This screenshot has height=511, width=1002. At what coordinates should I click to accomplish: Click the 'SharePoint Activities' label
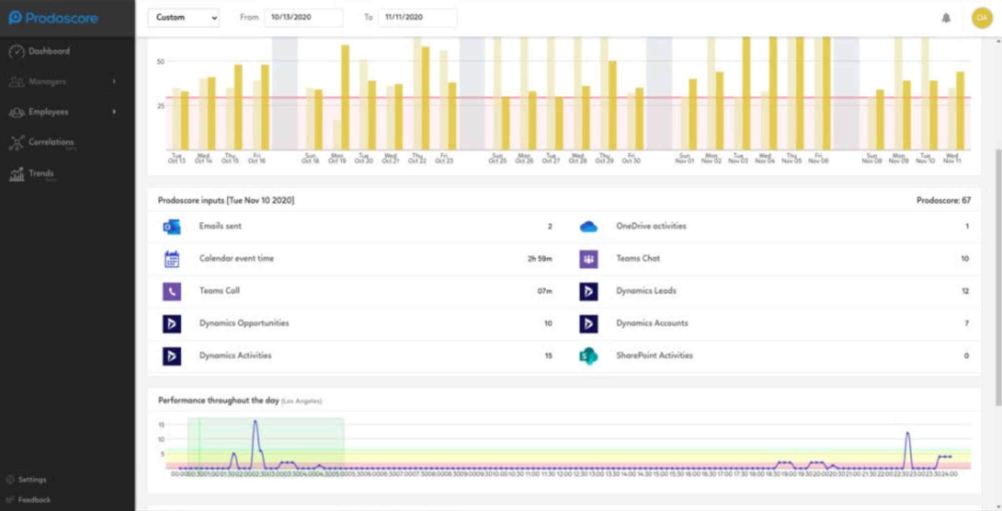coord(654,355)
